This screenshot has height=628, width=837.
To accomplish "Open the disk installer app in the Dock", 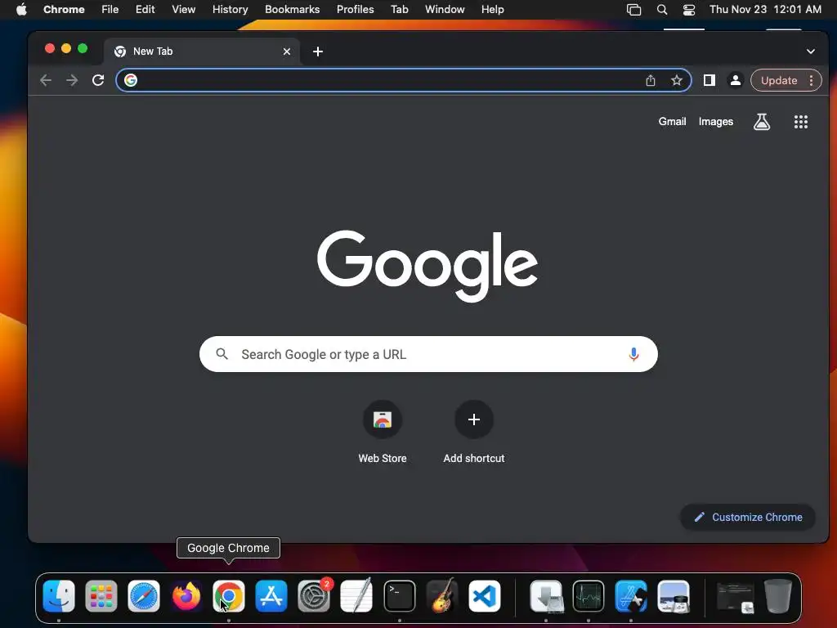I will [x=545, y=596].
